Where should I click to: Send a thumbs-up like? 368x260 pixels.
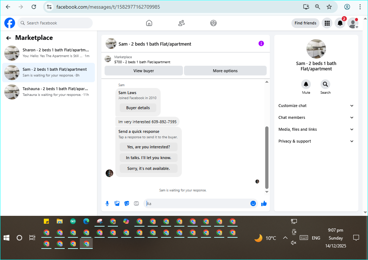[x=264, y=204]
